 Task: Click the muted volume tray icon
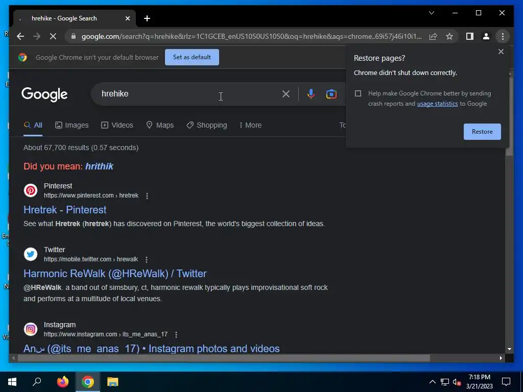click(457, 382)
